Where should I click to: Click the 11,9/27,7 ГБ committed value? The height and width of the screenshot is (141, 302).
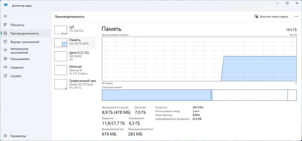[113, 123]
